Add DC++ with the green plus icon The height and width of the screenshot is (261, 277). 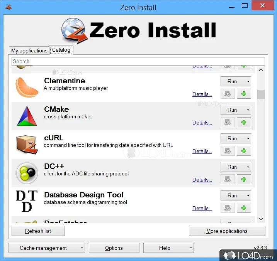pos(244,179)
